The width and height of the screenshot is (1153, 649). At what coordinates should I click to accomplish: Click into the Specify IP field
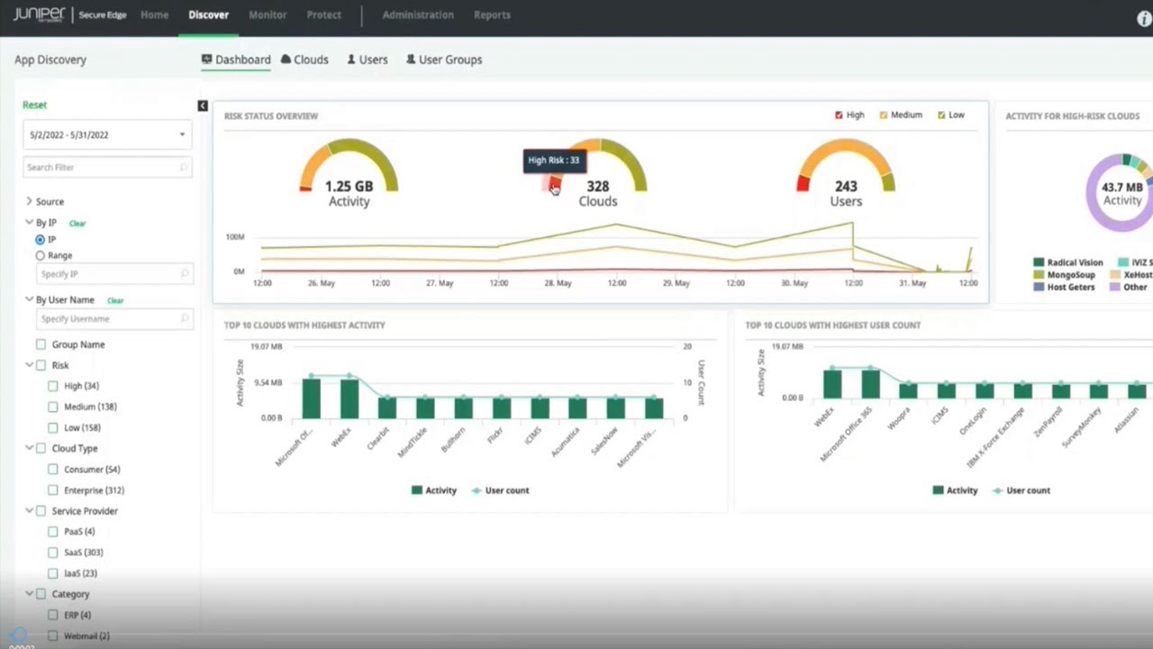point(114,273)
